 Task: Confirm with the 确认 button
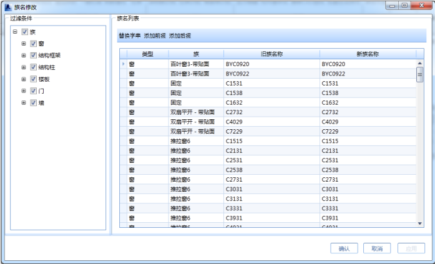[344, 248]
